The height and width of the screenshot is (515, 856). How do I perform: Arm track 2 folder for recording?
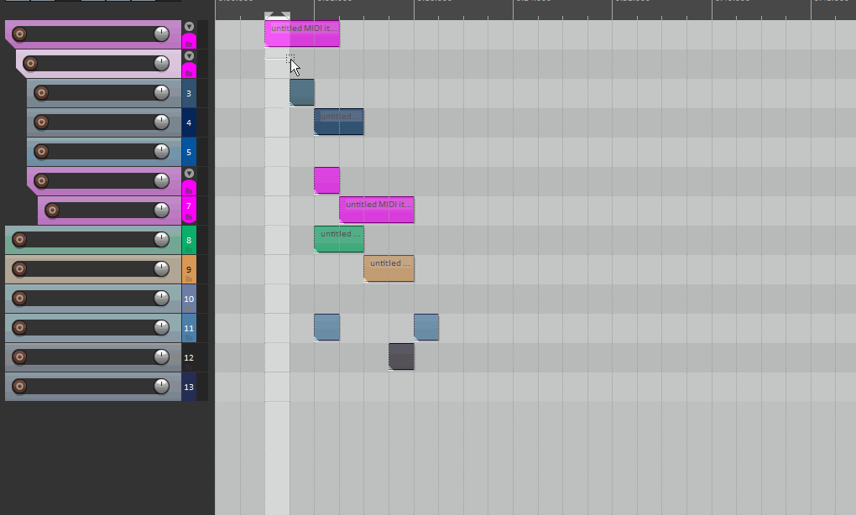pos(30,64)
